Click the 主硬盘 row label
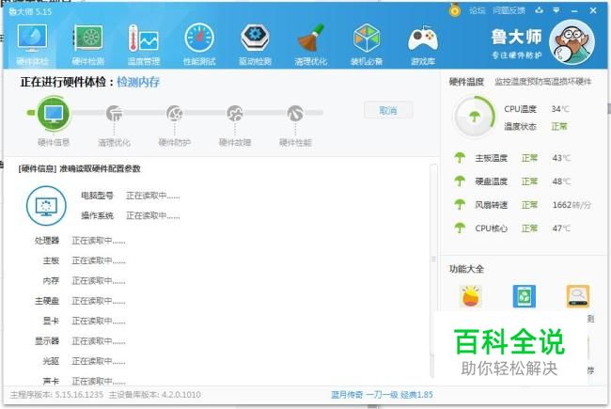The width and height of the screenshot is (611, 409). [x=47, y=301]
